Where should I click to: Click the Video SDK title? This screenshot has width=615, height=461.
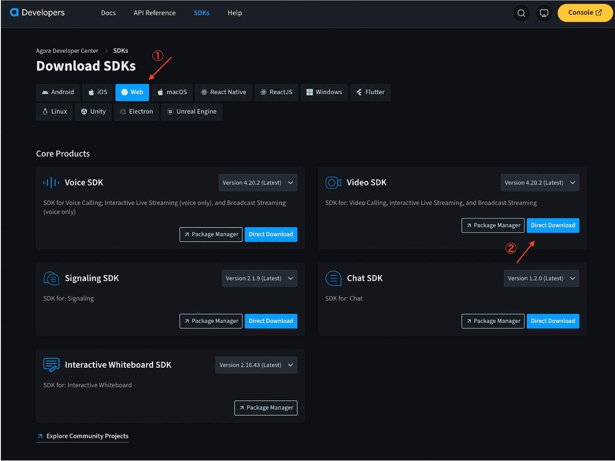[x=367, y=183]
